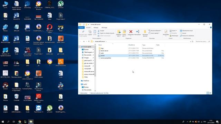Click the Modifié le column header
The height and width of the screenshot is (124, 221).
[132, 45]
